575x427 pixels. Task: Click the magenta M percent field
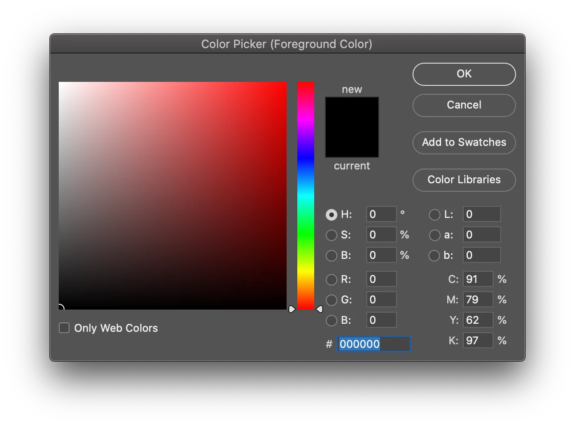[x=478, y=300]
